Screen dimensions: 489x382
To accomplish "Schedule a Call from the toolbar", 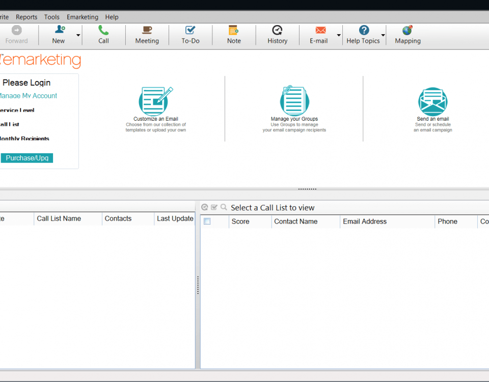I will tap(103, 35).
